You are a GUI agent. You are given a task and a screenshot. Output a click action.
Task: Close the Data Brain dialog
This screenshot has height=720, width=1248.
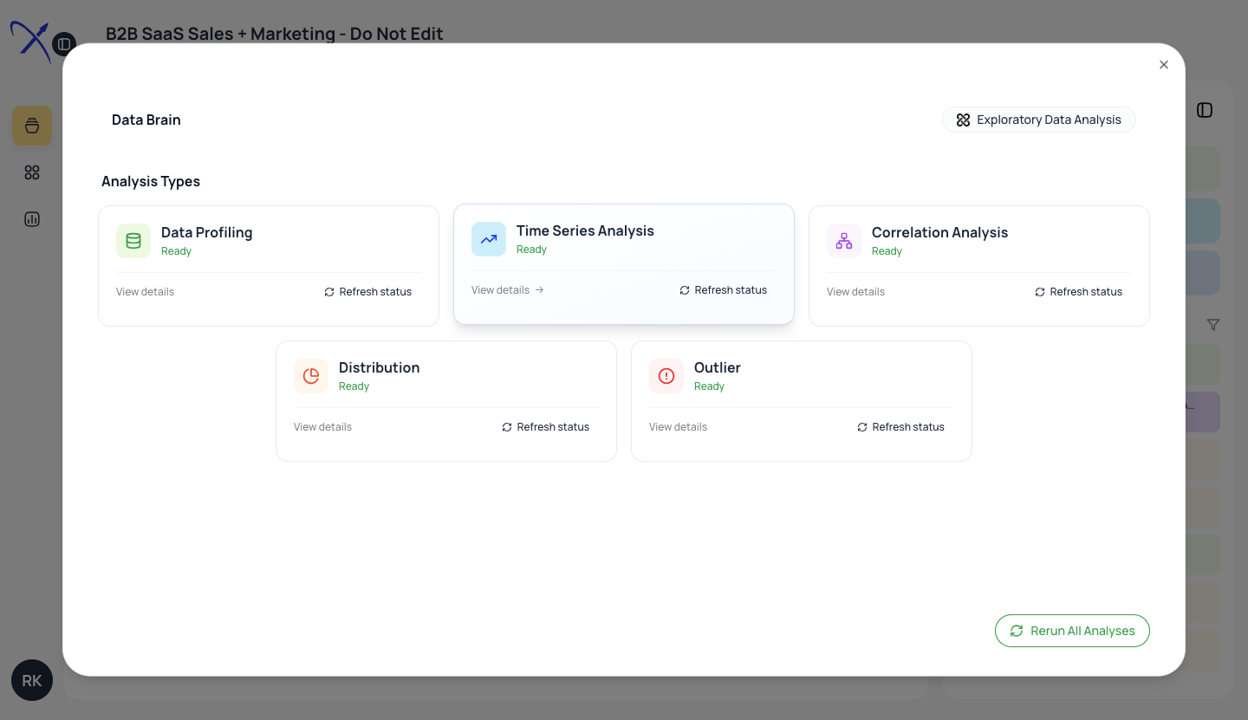[1164, 65]
